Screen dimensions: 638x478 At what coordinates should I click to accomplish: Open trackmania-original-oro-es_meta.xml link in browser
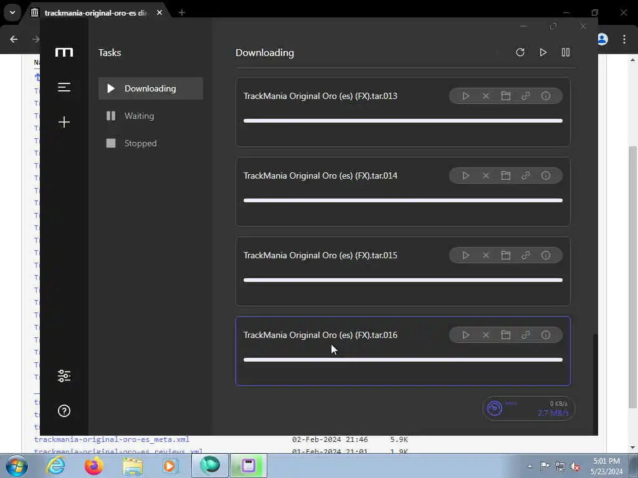(x=112, y=439)
